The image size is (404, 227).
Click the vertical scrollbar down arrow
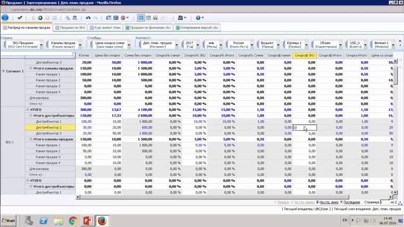point(396,192)
